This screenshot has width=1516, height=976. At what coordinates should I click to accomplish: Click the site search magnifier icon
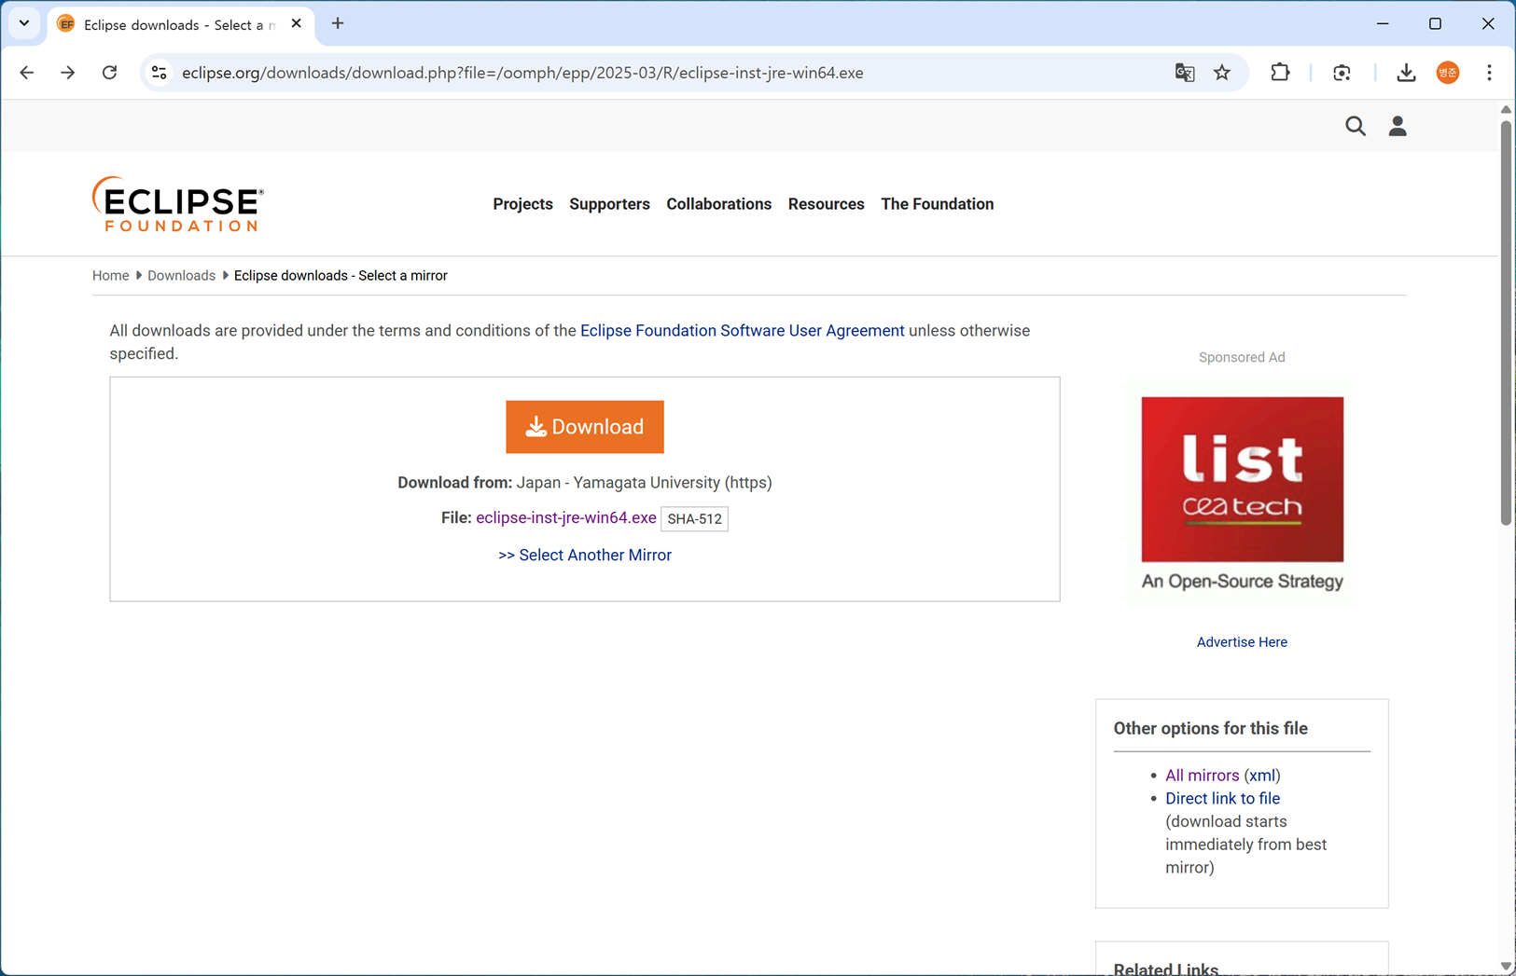pyautogui.click(x=1356, y=126)
